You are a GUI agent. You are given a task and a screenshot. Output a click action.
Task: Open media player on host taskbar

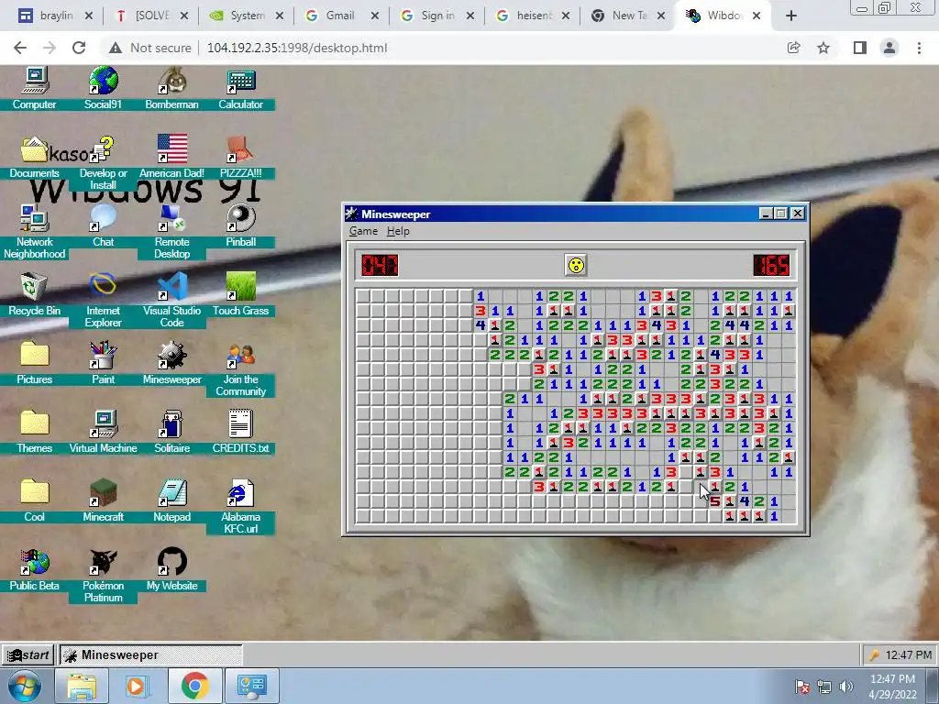[x=138, y=686]
